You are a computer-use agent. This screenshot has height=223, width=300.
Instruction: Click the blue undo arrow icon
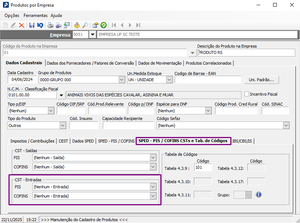40,25
